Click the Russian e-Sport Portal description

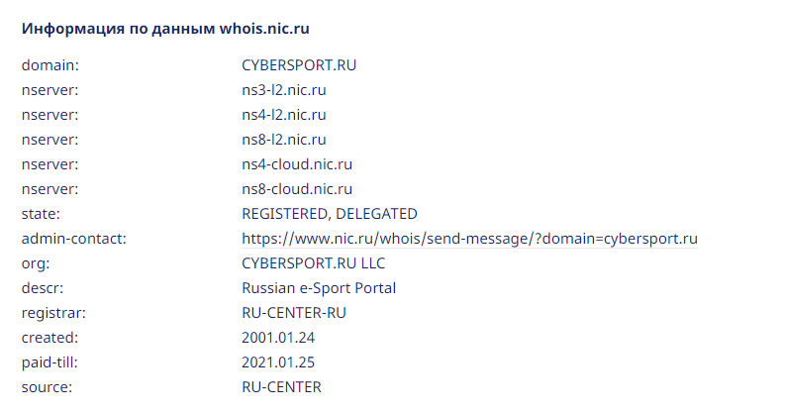tap(319, 288)
